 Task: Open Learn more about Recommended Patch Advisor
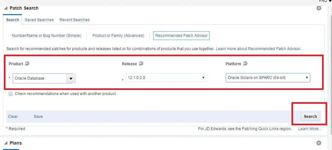point(259,49)
